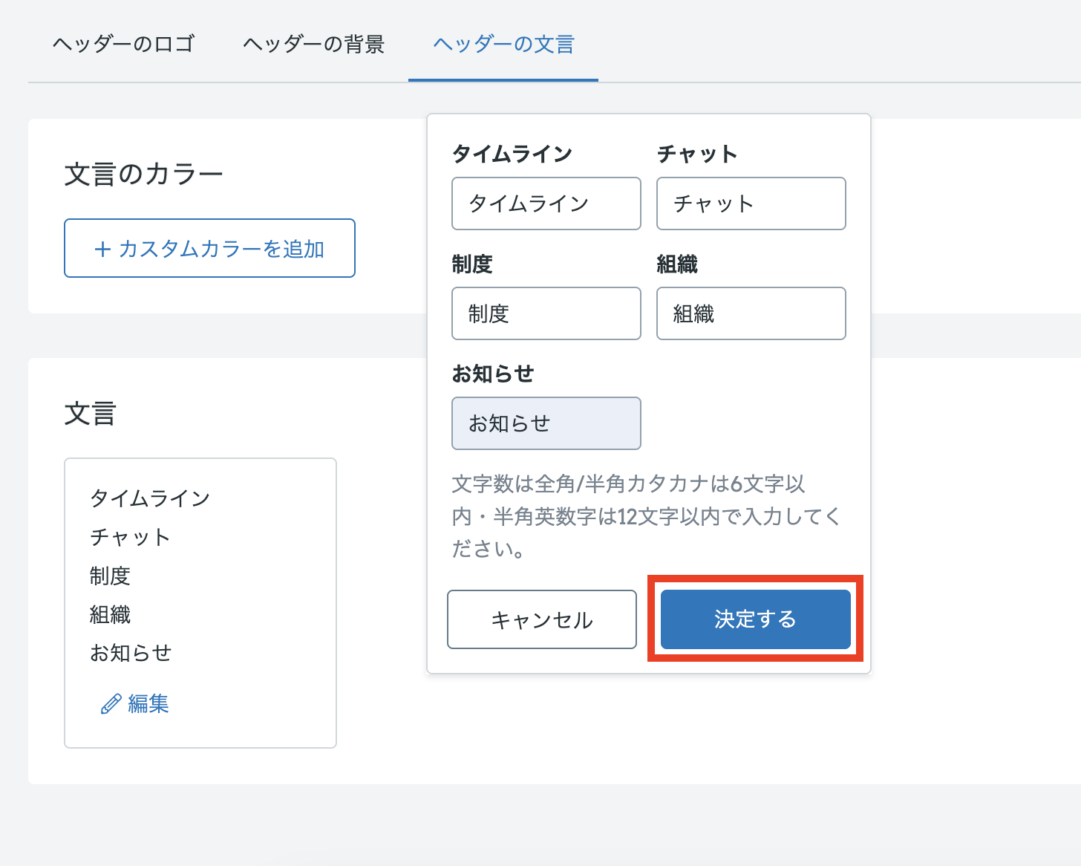
Task: Click お知らせ in the 文言 list
Action: point(131,653)
